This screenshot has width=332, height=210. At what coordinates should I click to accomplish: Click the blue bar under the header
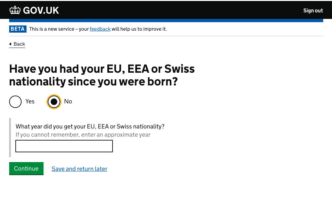166,21
